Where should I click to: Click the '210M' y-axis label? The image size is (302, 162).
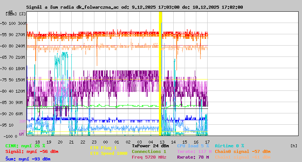[21, 58]
